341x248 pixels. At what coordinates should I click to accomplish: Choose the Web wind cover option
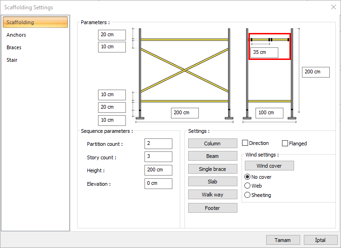point(248,186)
